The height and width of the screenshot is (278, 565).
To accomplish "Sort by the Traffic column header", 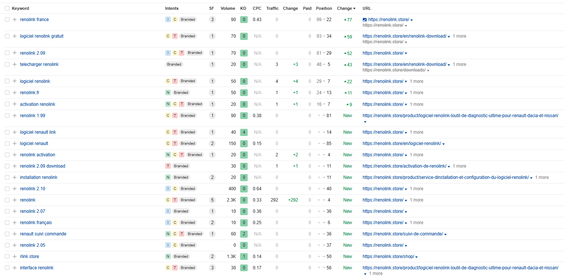I will 272,8.
